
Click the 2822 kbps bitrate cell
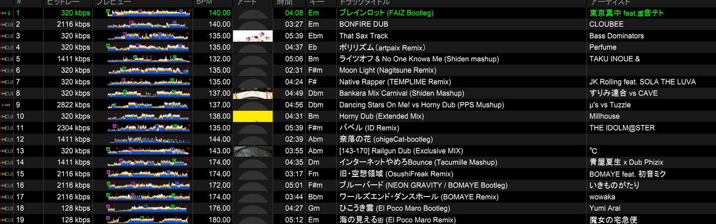click(73, 105)
